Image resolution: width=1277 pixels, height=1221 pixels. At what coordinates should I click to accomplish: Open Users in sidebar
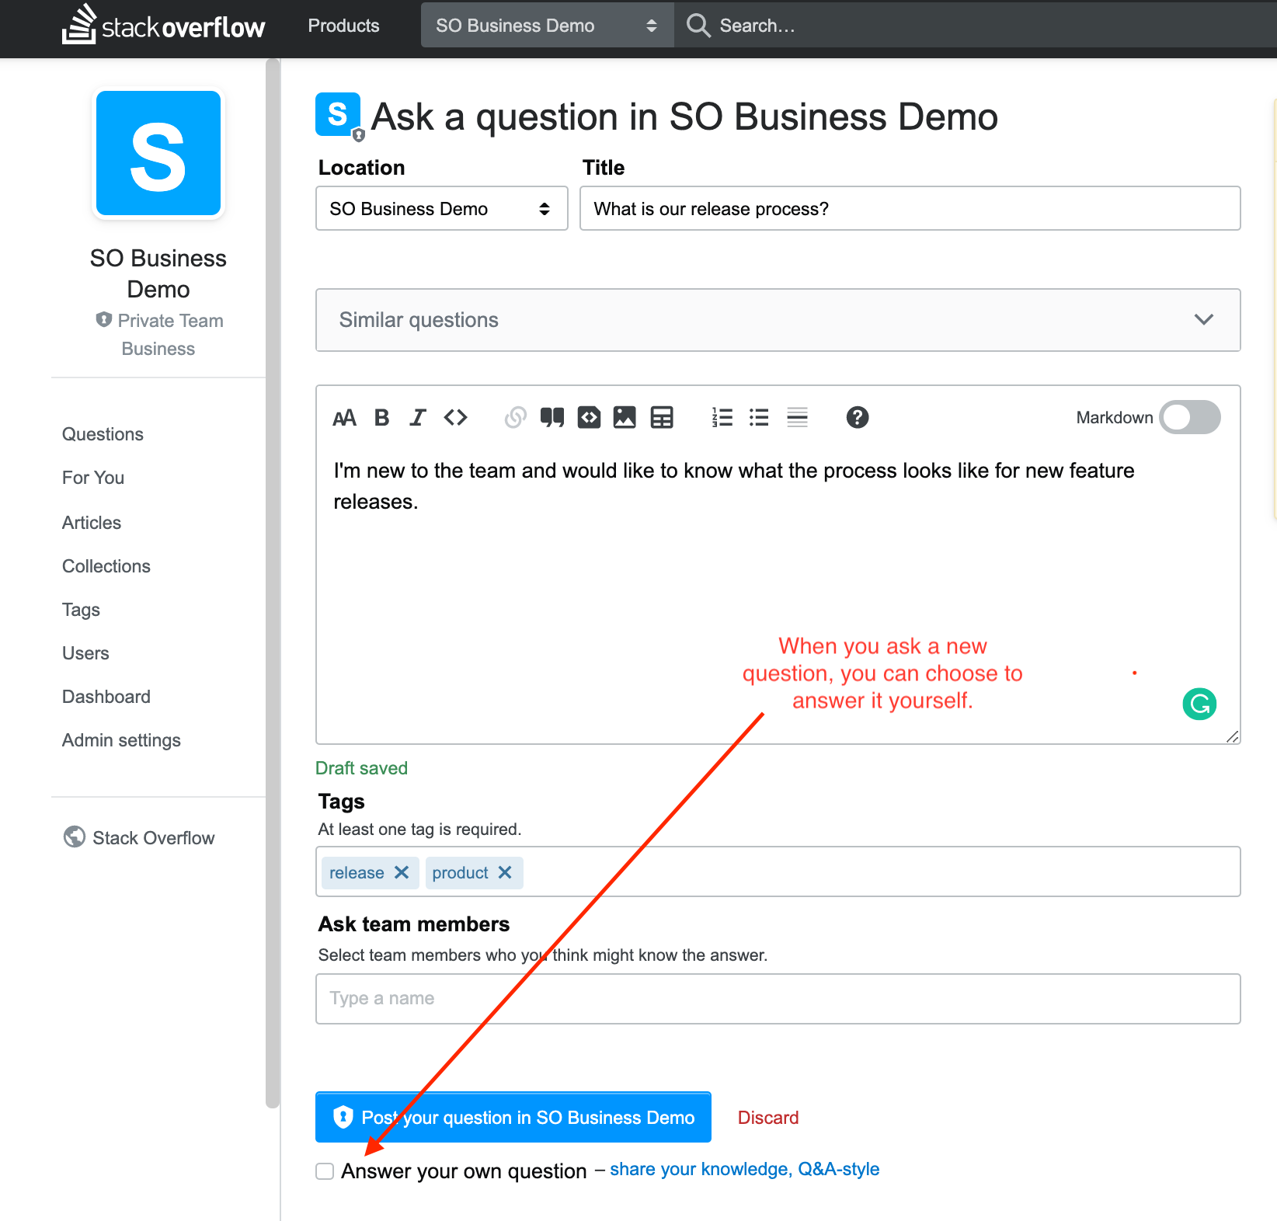(x=85, y=653)
